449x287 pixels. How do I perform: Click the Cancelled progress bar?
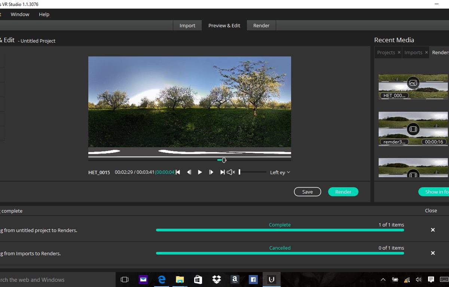click(x=280, y=253)
